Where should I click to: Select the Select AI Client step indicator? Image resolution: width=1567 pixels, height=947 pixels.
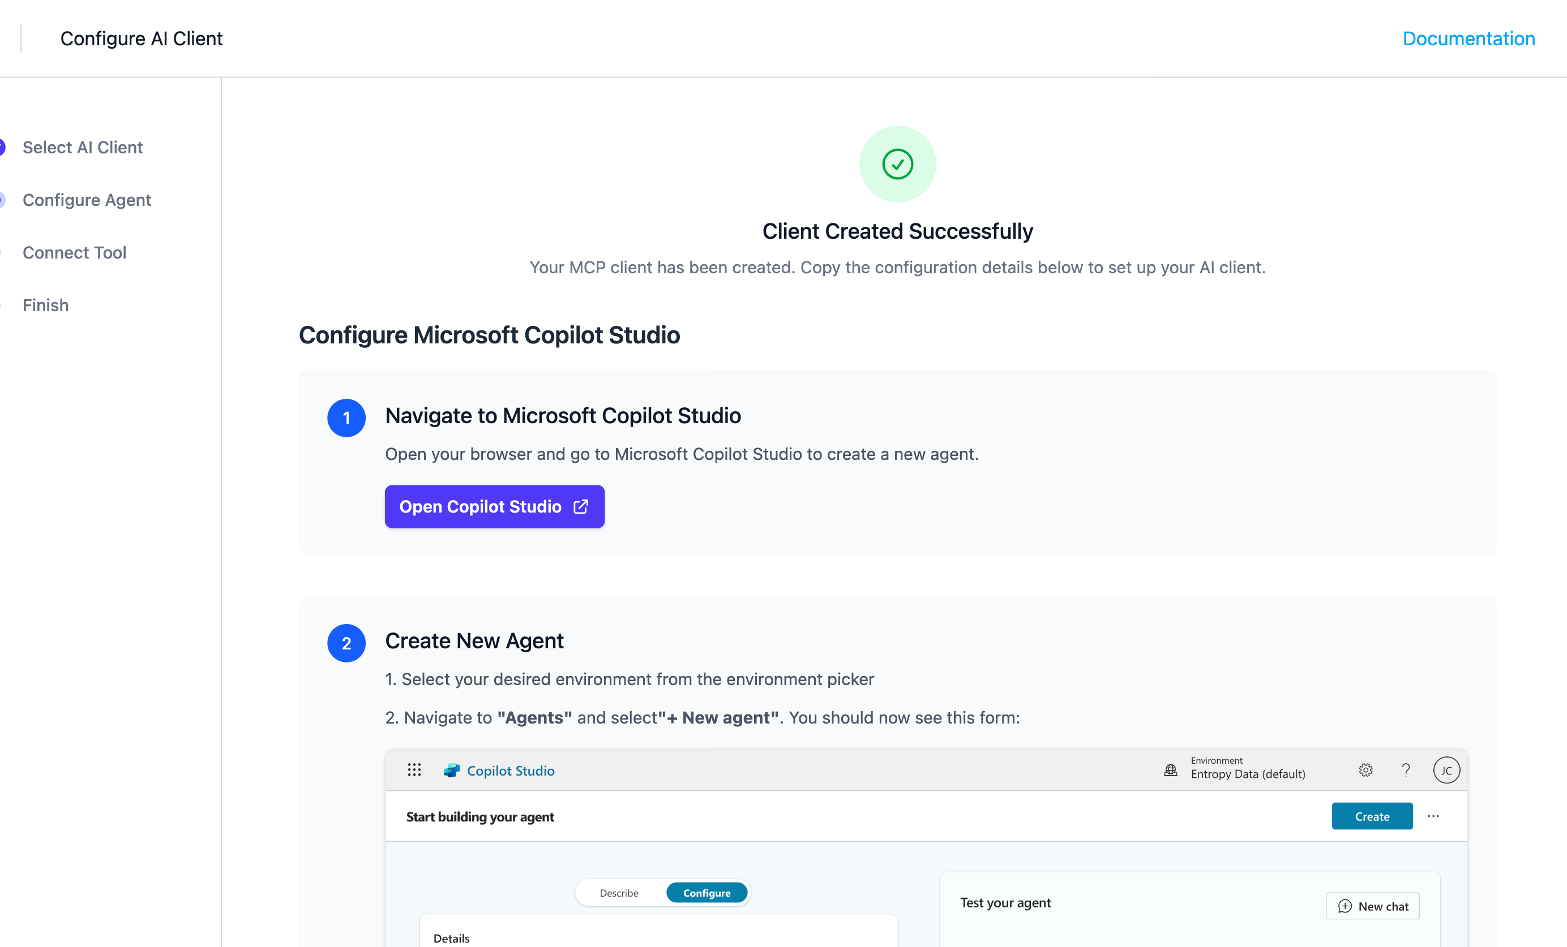pyautogui.click(x=83, y=147)
